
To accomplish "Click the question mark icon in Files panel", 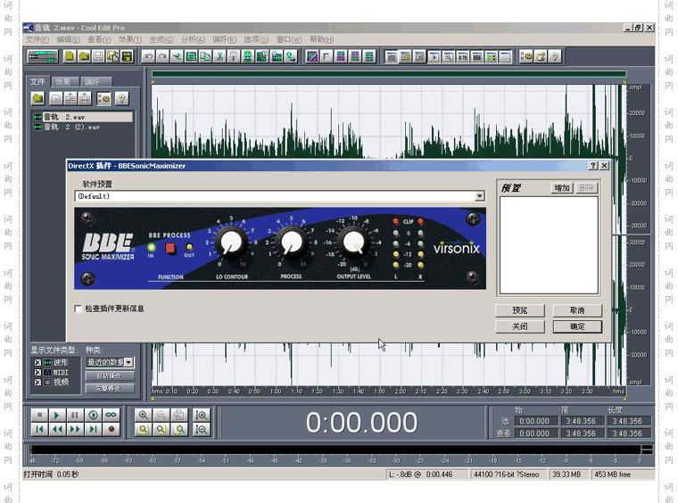I will (x=122, y=98).
